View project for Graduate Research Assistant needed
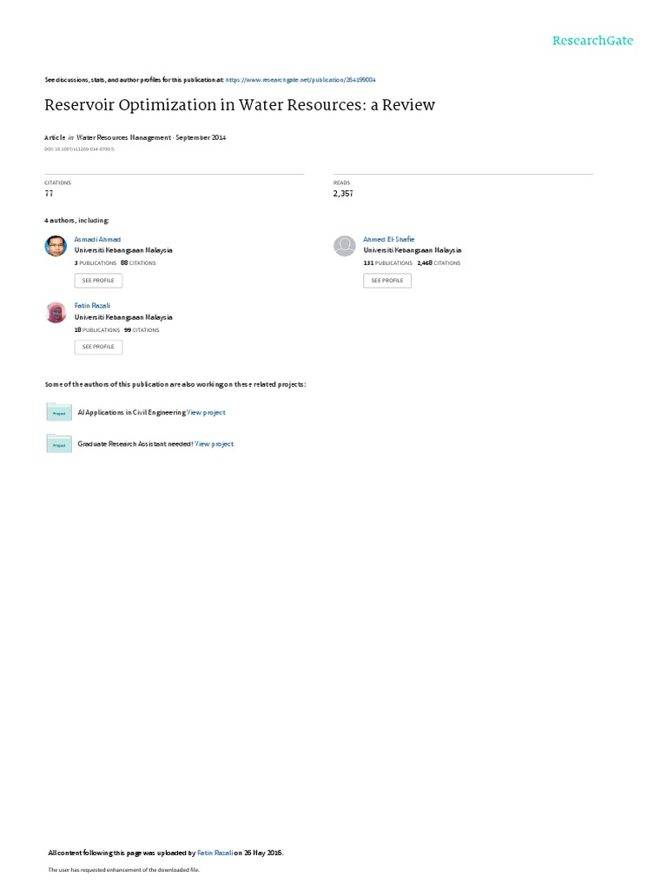The image size is (667, 890). pos(214,444)
